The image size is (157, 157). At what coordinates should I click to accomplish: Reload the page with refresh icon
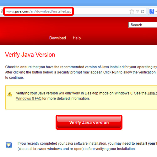tap(143, 11)
